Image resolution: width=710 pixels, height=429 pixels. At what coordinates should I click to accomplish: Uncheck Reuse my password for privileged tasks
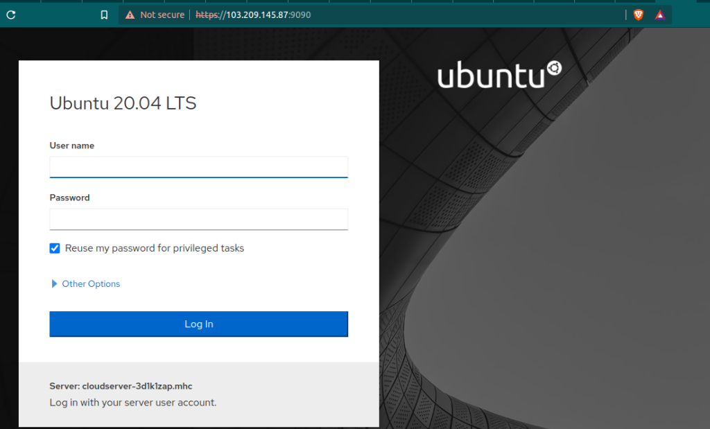[x=55, y=248]
